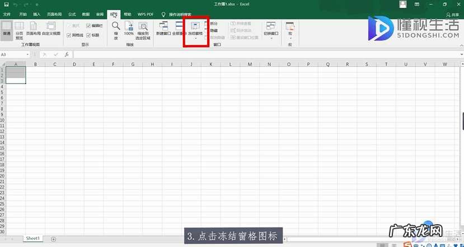The height and width of the screenshot is (247, 464).
Task: Click the Share (共享) button
Action: click(453, 14)
